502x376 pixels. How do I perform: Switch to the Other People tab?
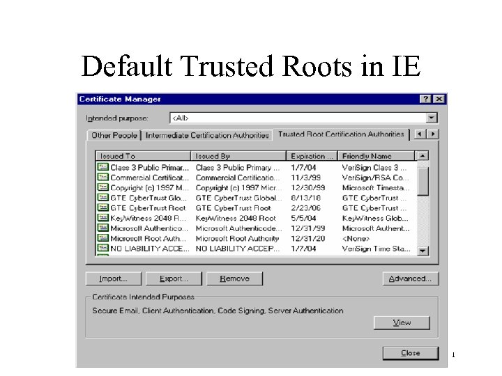pyautogui.click(x=114, y=136)
